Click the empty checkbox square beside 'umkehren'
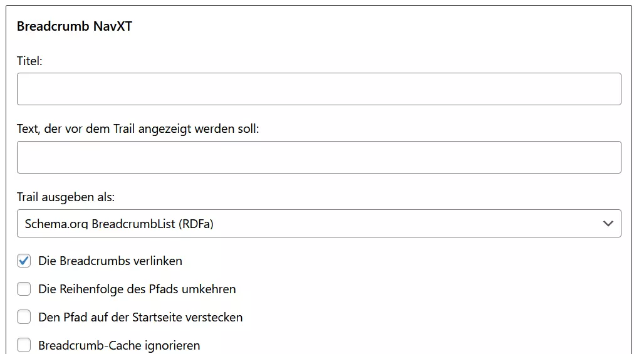The width and height of the screenshot is (634, 354). pos(24,289)
